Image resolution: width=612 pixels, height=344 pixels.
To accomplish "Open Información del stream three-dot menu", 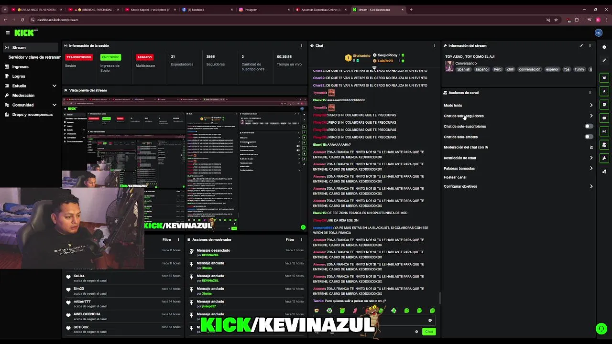I will (x=590, y=46).
